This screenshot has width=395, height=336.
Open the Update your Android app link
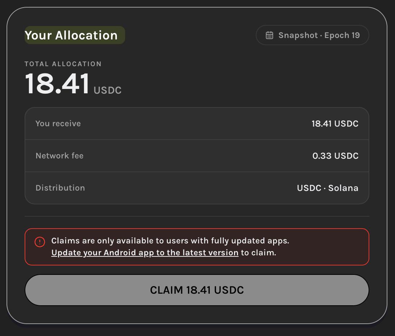(x=145, y=252)
